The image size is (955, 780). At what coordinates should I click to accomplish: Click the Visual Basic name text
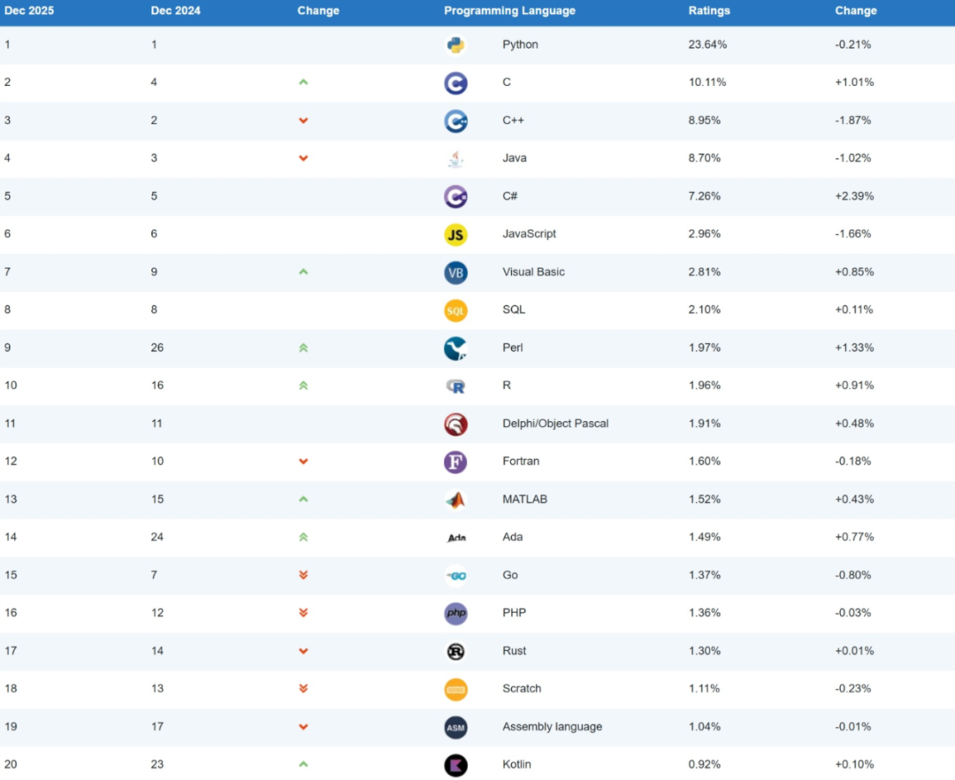533,271
